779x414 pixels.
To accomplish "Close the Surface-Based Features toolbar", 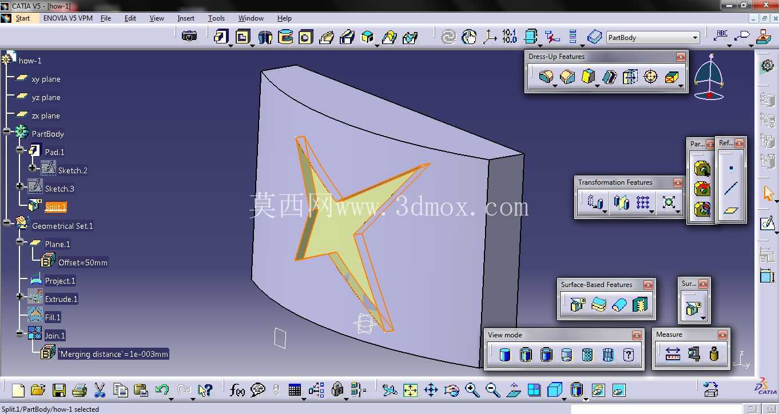I will point(648,285).
